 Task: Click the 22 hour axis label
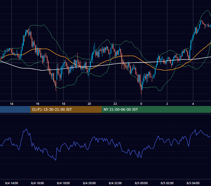click(115, 104)
